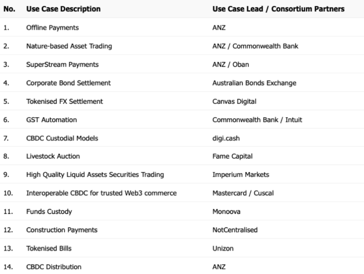Click 'High Quality Liquid Assets Securities Trading'
Viewport: 364px width, 274px height.
[95, 175]
